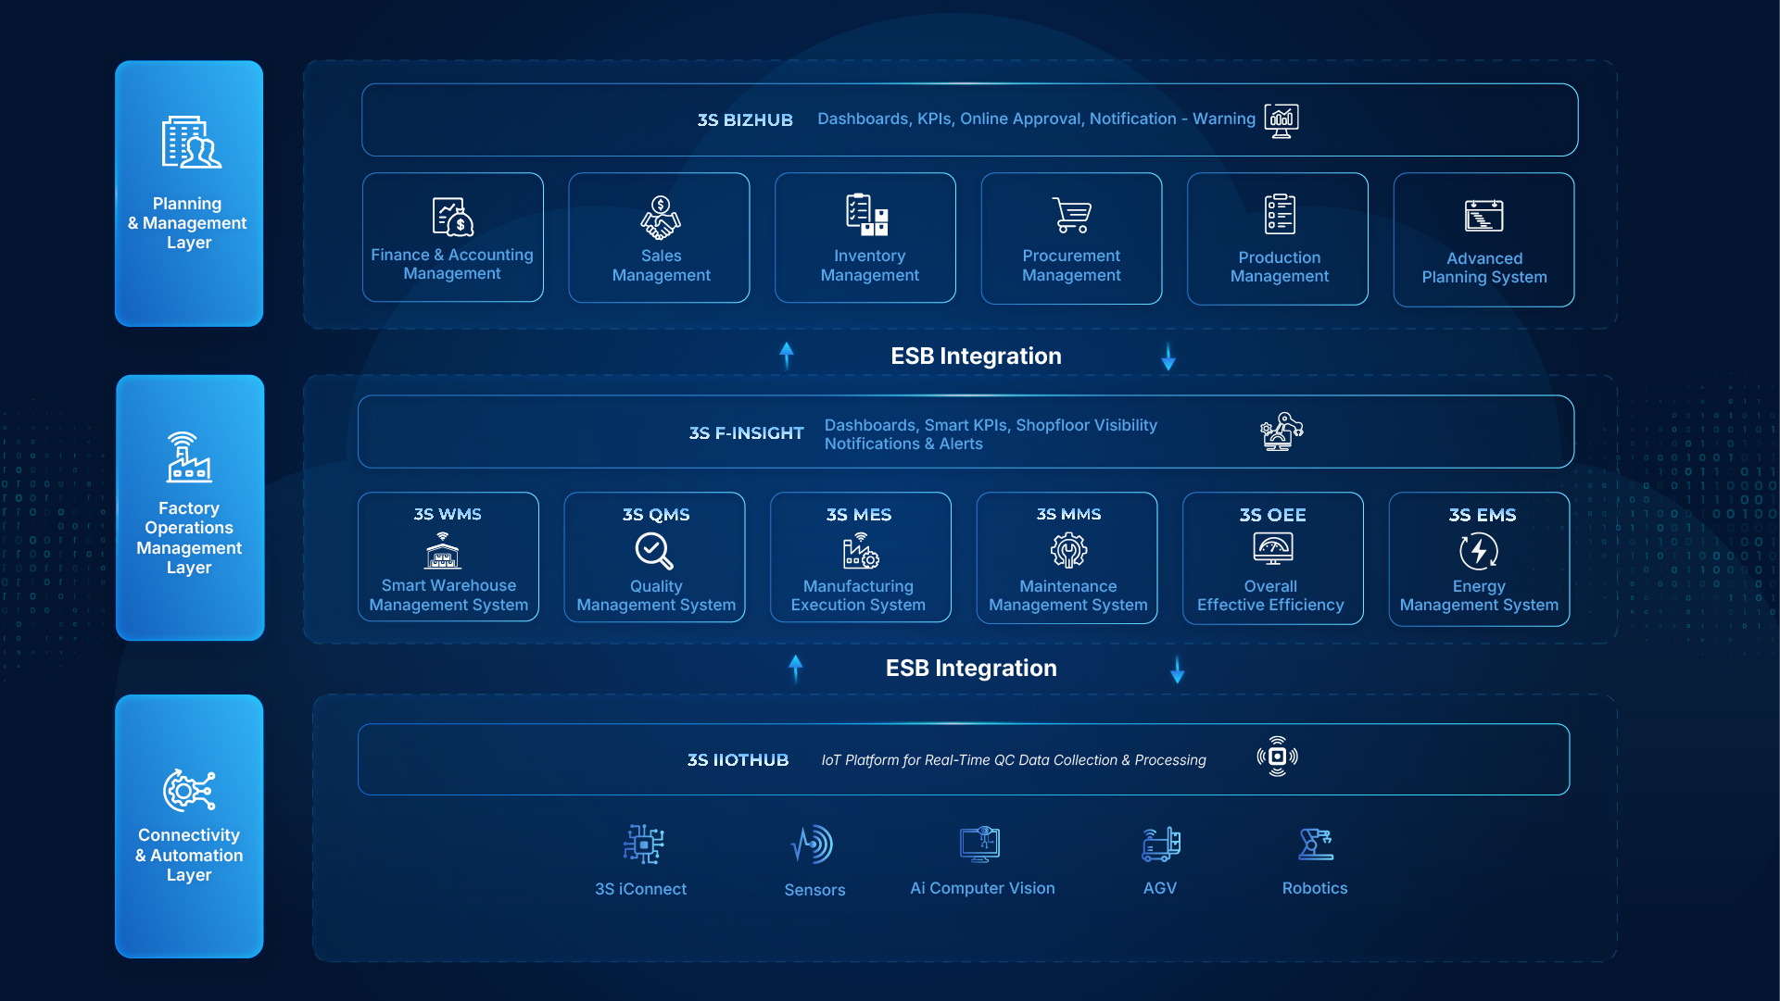1780x1001 pixels.
Task: Click the 3S OEE gauge monitor icon
Action: pyautogui.click(x=1273, y=549)
